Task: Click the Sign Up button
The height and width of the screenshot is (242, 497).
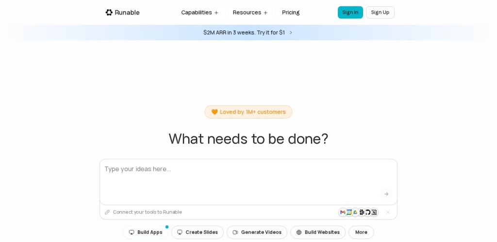Action: [x=380, y=12]
